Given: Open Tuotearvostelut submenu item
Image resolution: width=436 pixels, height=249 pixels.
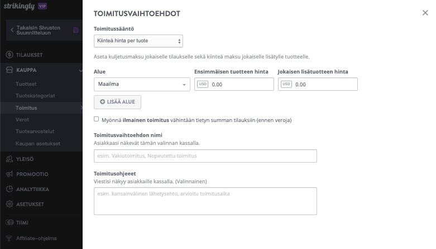Looking at the screenshot, I should pyautogui.click(x=35, y=131).
